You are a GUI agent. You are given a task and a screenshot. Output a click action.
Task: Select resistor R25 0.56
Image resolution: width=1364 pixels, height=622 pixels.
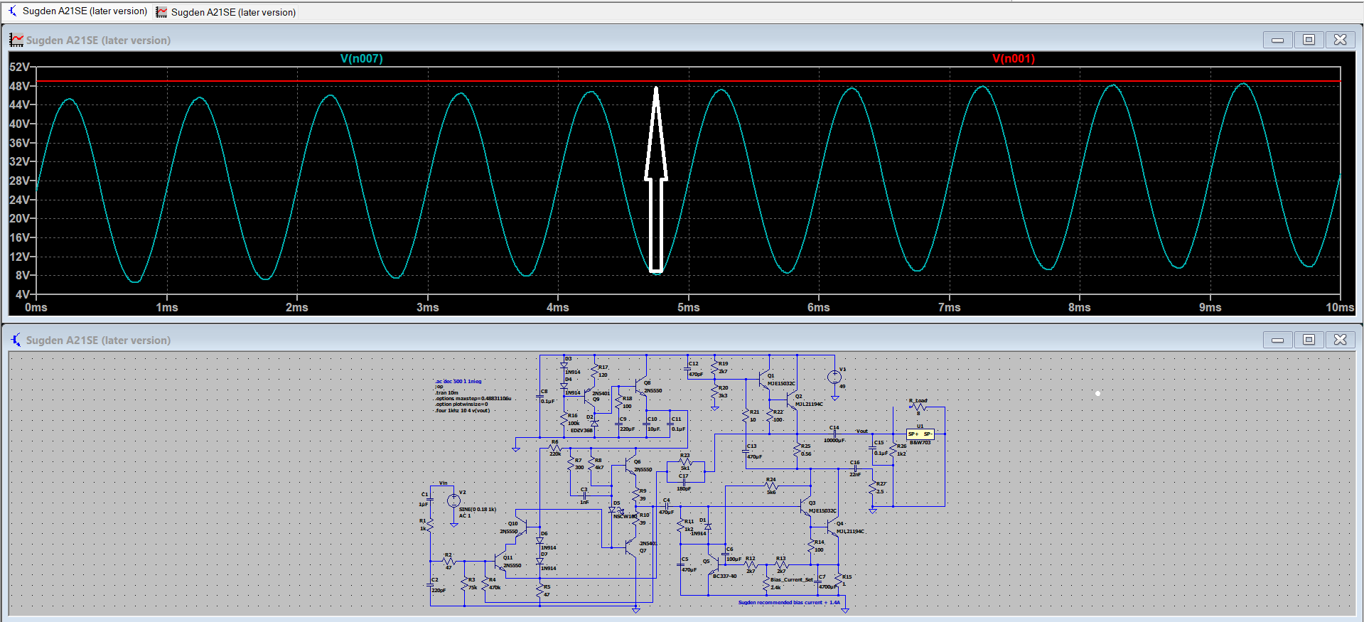798,450
